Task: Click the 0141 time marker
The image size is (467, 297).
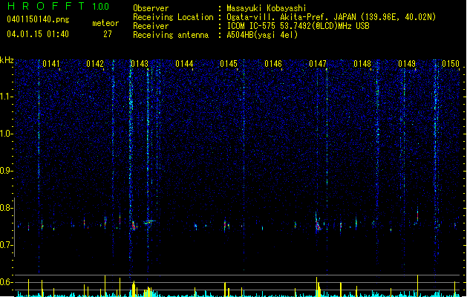Action: [x=51, y=64]
